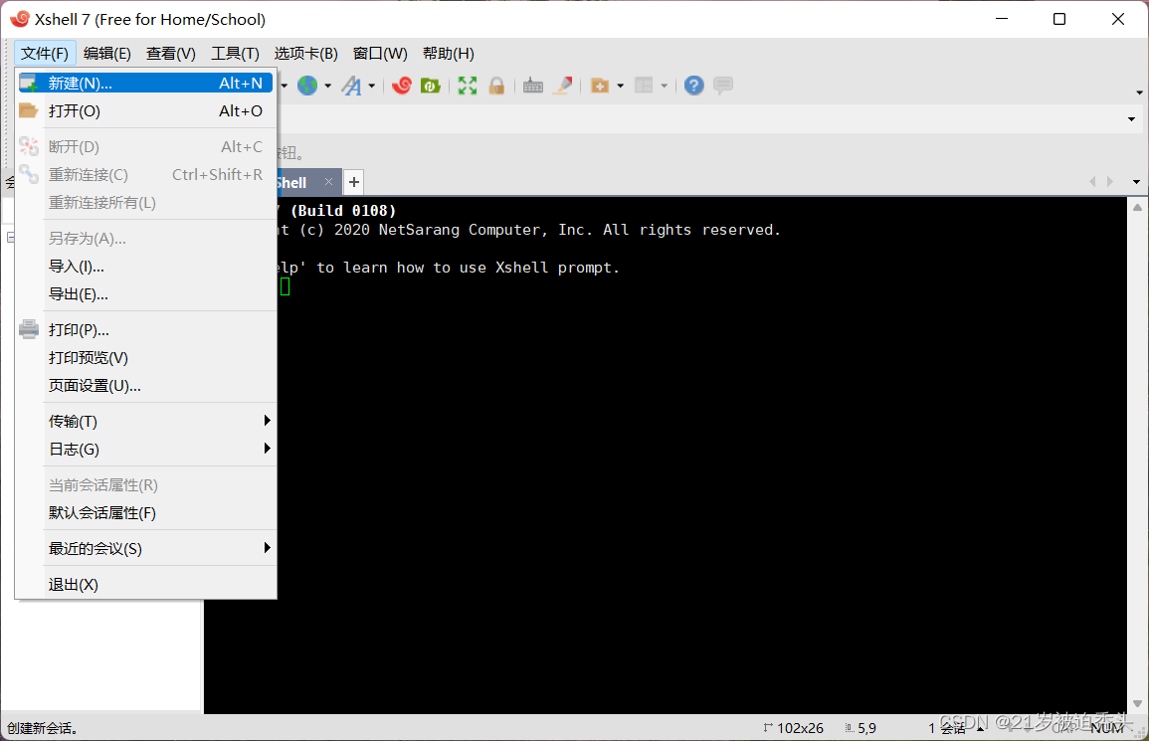
Task: Open the globe icon dropdown arrow
Action: click(327, 86)
